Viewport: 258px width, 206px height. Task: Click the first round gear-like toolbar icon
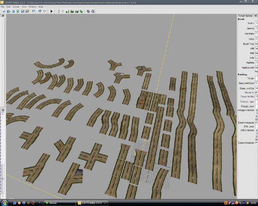coord(88,11)
